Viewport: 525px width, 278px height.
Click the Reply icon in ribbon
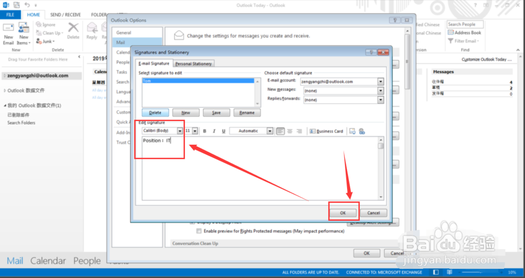click(92, 31)
